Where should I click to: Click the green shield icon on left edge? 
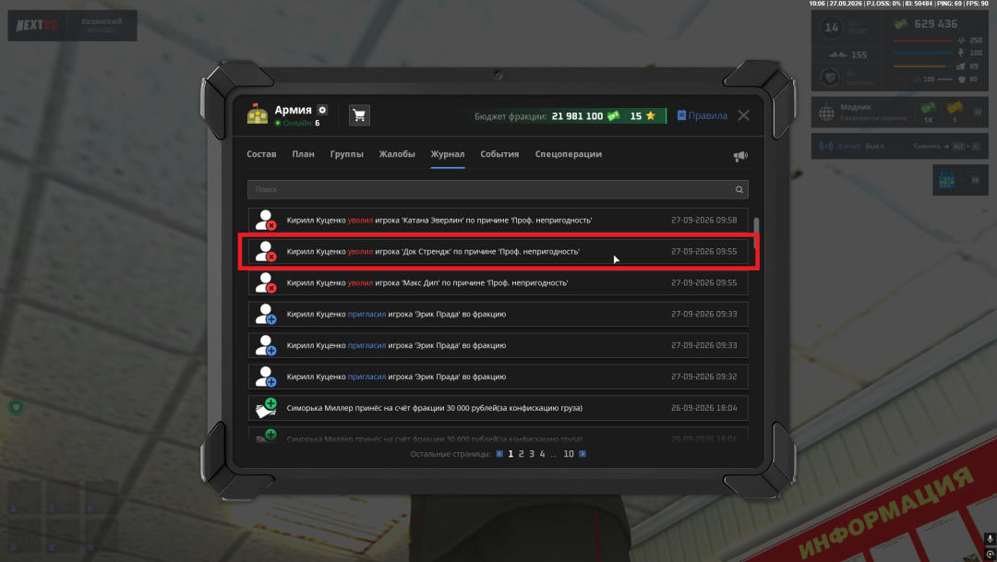coord(16,407)
